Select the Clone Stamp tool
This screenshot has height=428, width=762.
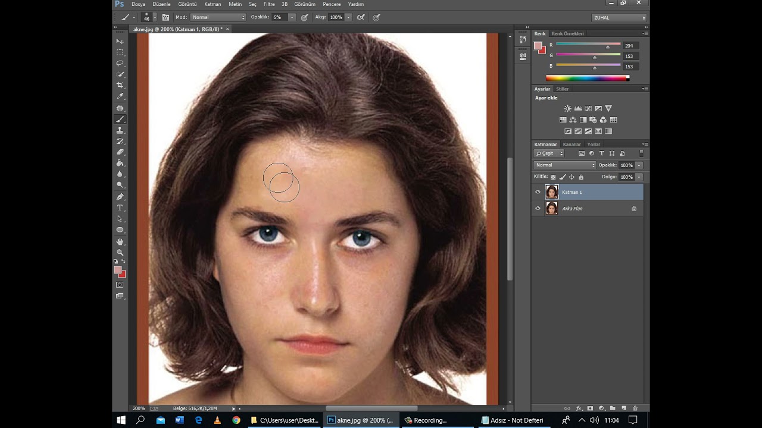[120, 130]
